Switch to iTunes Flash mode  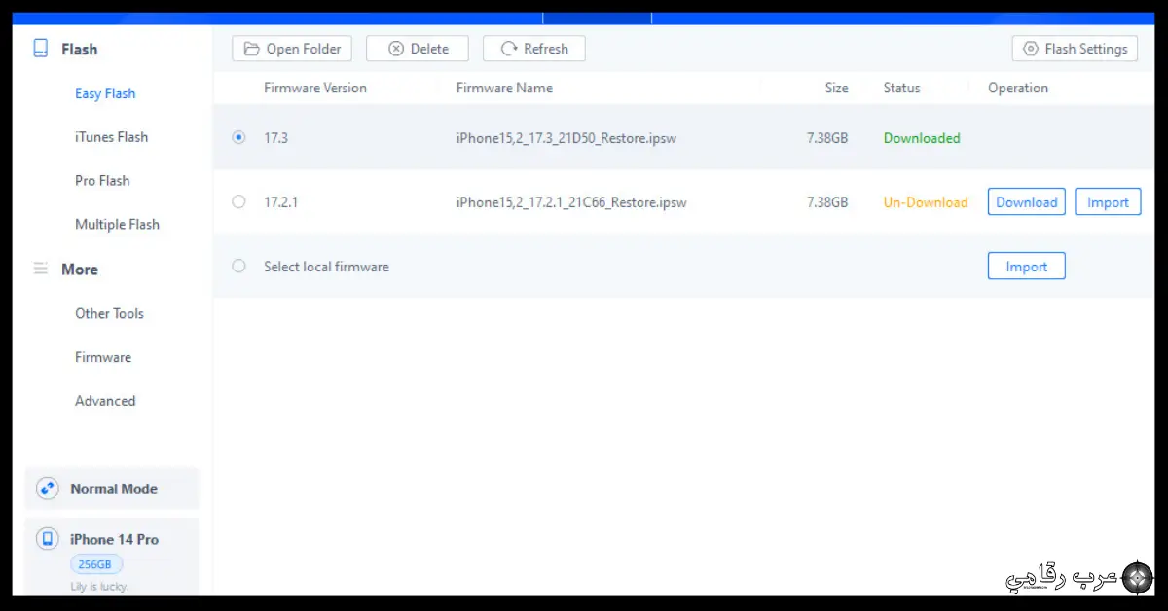click(x=111, y=136)
